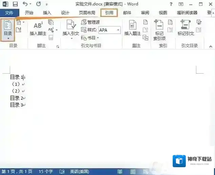Click the 英语(美国) language indicator
Screen dimensions: 215x175
pyautogui.click(x=79, y=172)
